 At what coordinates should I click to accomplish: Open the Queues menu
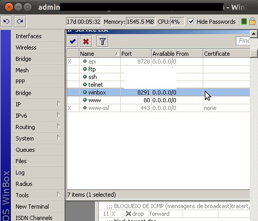click(25, 150)
